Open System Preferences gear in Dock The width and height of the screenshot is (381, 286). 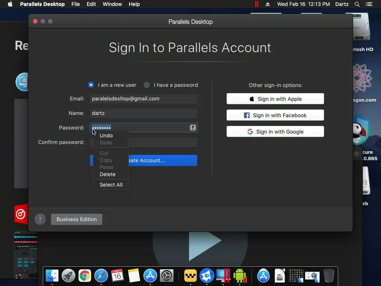click(x=167, y=276)
